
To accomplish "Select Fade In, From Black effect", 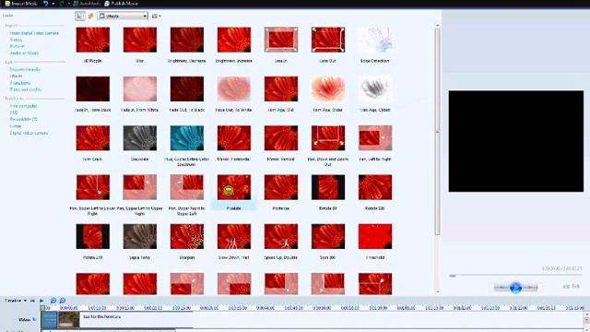I will (92, 89).
